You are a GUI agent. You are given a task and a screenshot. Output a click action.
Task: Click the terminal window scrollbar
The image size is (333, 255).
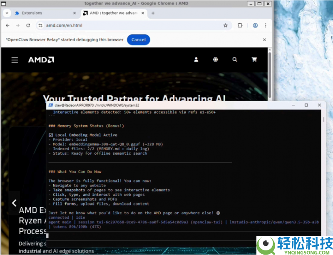324,119
